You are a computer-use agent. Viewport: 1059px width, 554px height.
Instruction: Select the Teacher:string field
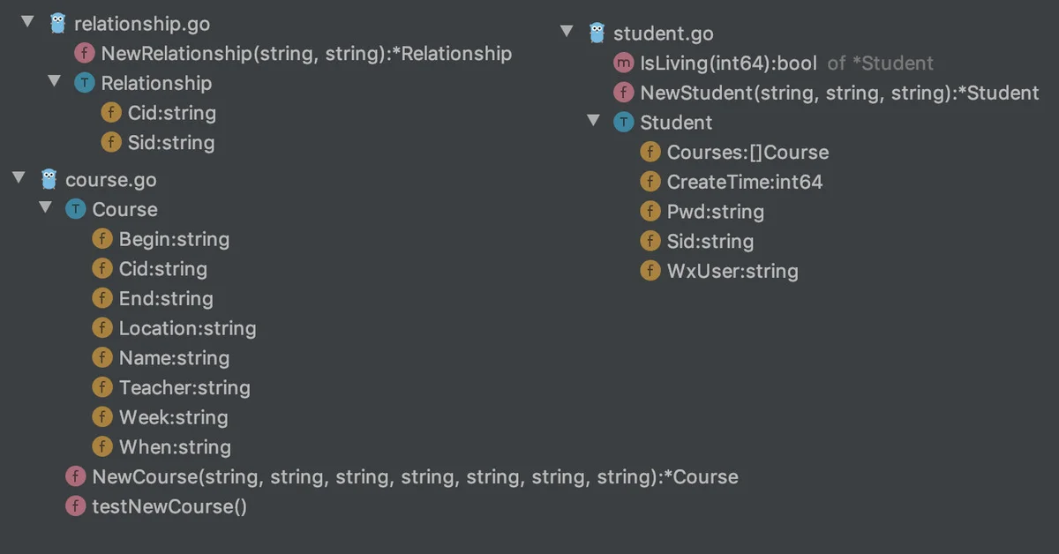172,387
